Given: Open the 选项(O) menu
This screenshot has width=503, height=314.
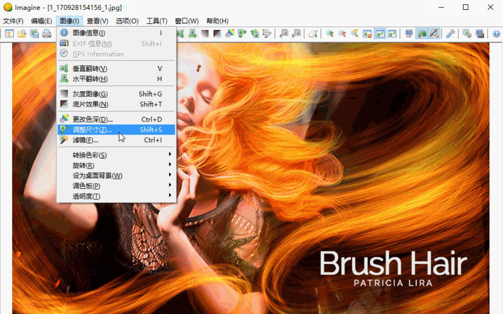Looking at the screenshot, I should coord(127,21).
